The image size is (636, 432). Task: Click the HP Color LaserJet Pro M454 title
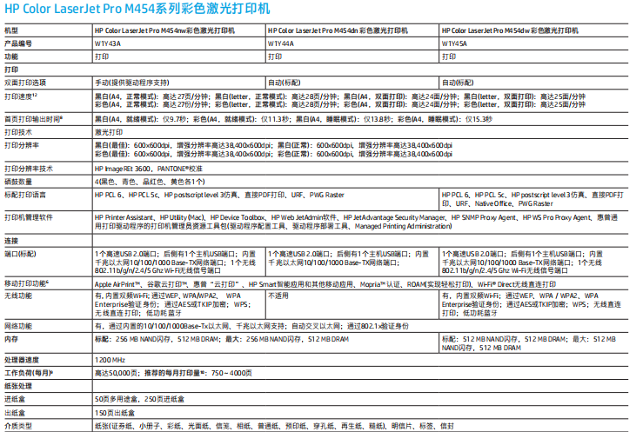(137, 9)
